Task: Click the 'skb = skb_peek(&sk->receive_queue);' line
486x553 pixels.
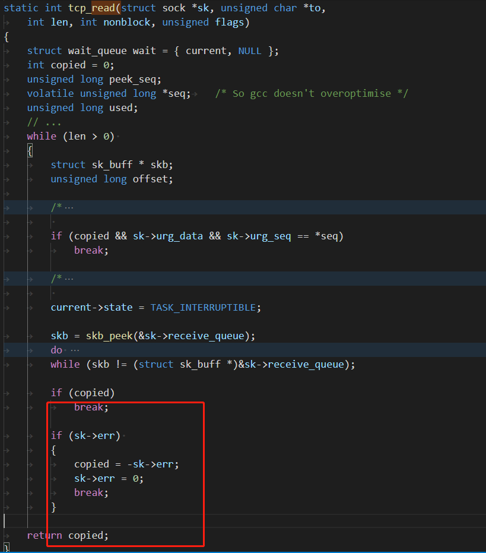Action: coord(153,336)
